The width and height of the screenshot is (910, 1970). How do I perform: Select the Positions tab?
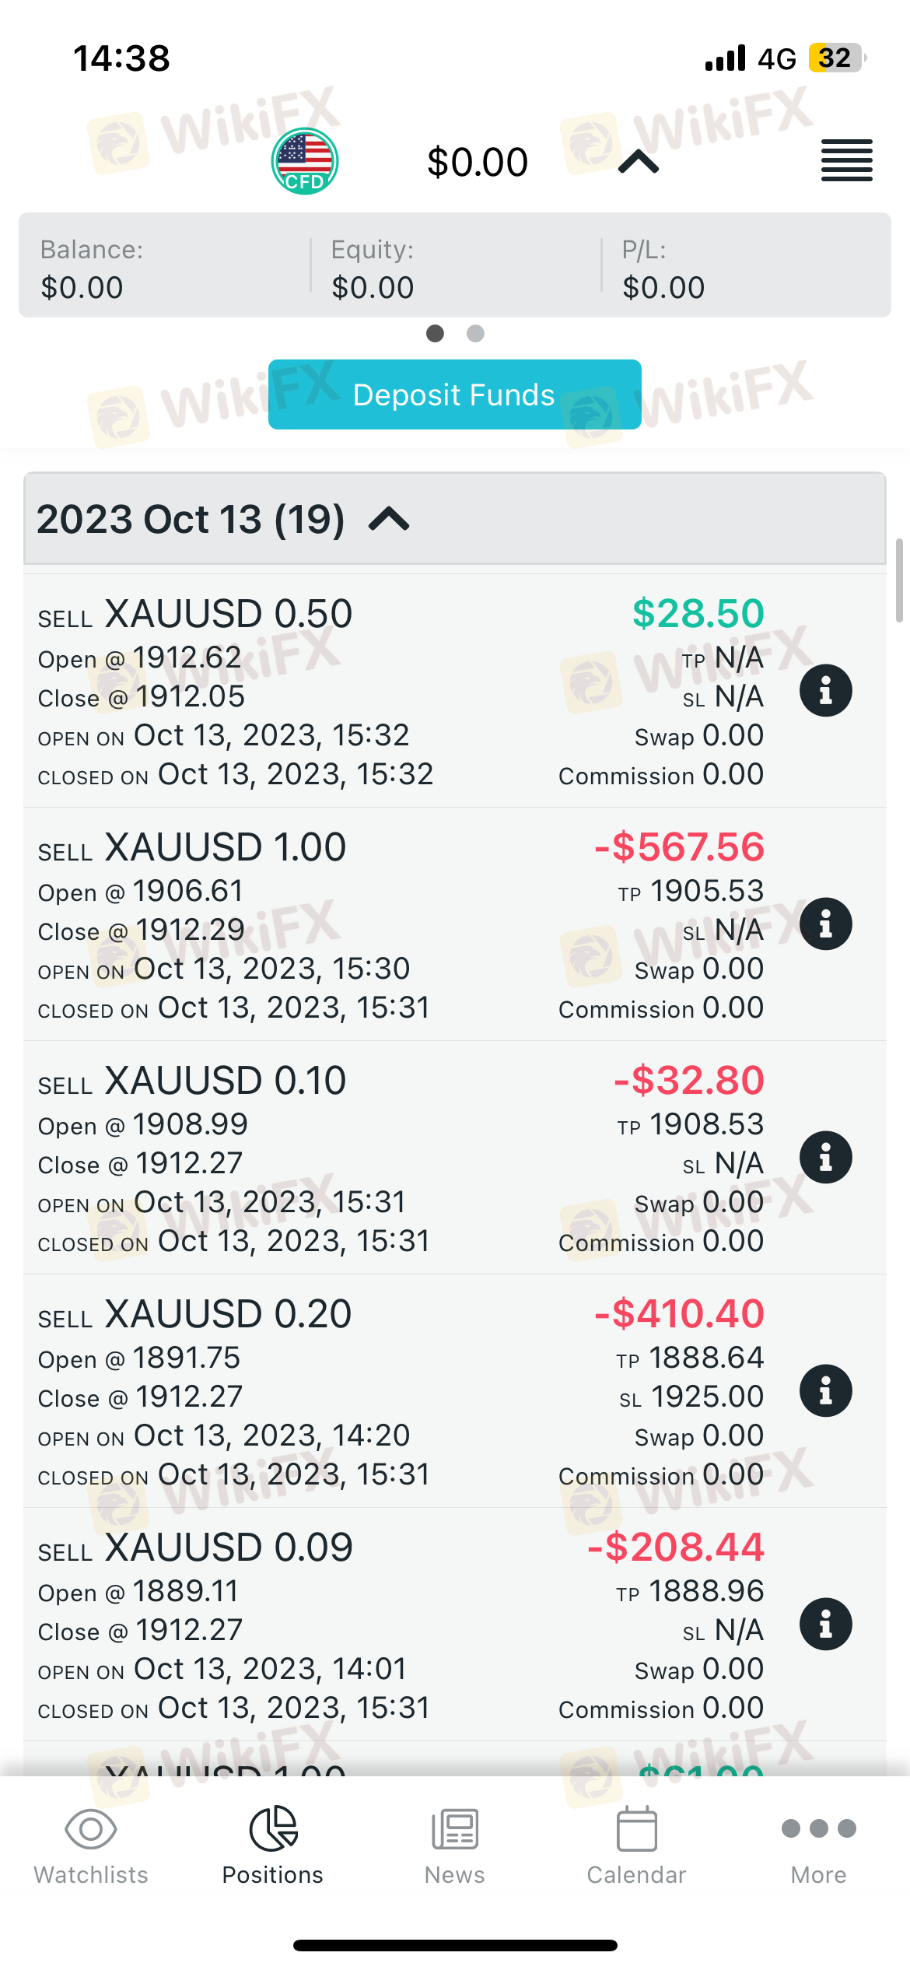[272, 1844]
